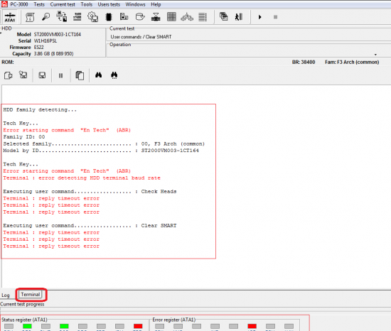Open the Tests menu
Image resolution: width=391 pixels, height=331 pixels.
click(x=39, y=4)
